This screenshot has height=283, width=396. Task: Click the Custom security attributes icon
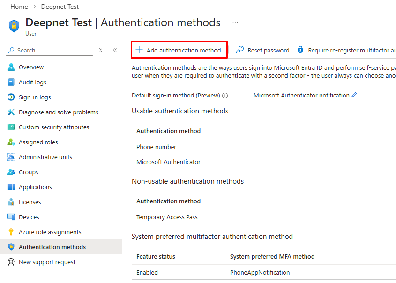click(11, 127)
